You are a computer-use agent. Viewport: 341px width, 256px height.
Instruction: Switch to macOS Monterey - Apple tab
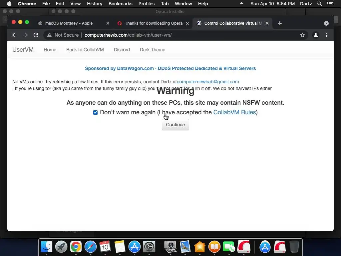tap(69, 23)
